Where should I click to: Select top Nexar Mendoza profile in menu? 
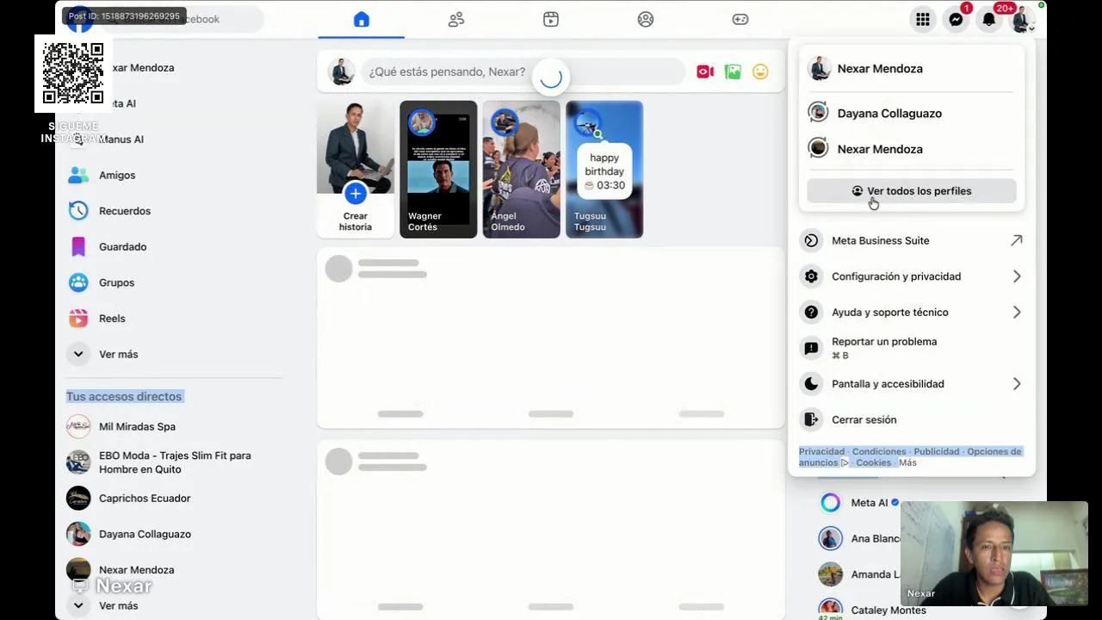[912, 69]
